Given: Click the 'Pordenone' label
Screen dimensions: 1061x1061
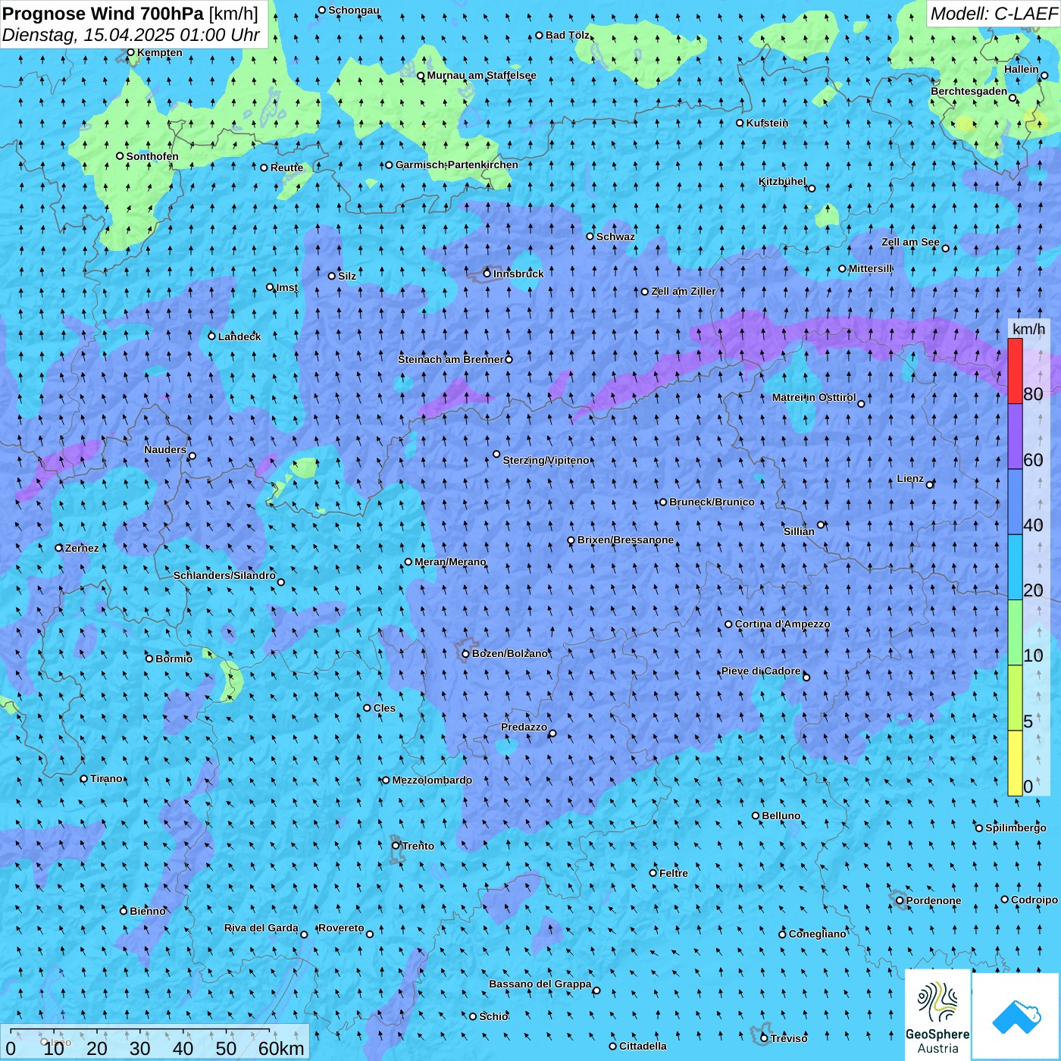Looking at the screenshot, I should coord(933,900).
